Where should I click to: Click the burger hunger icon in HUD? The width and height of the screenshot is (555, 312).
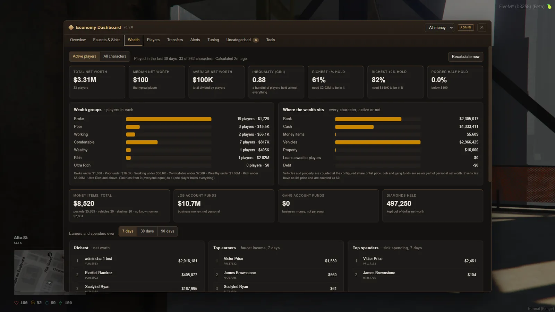pos(33,303)
